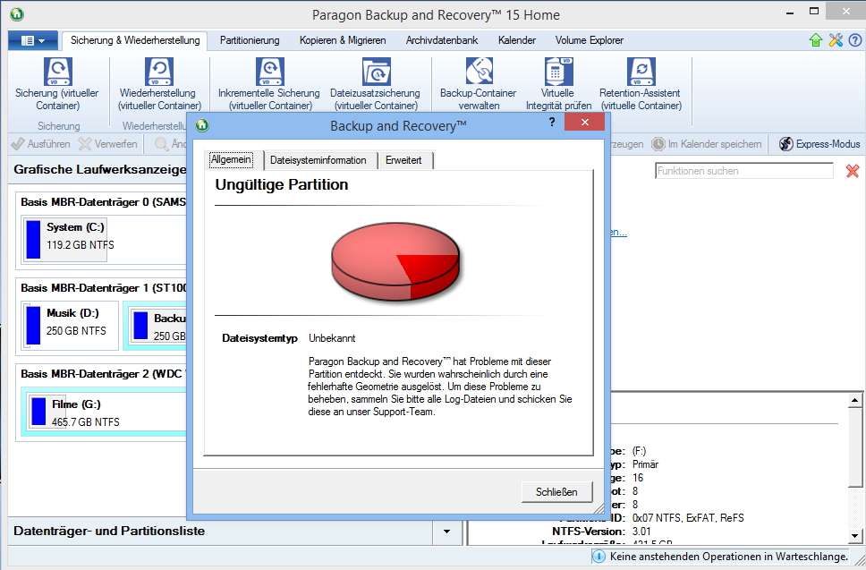
Task: Open the Erweitert tab in dialog
Action: click(405, 160)
